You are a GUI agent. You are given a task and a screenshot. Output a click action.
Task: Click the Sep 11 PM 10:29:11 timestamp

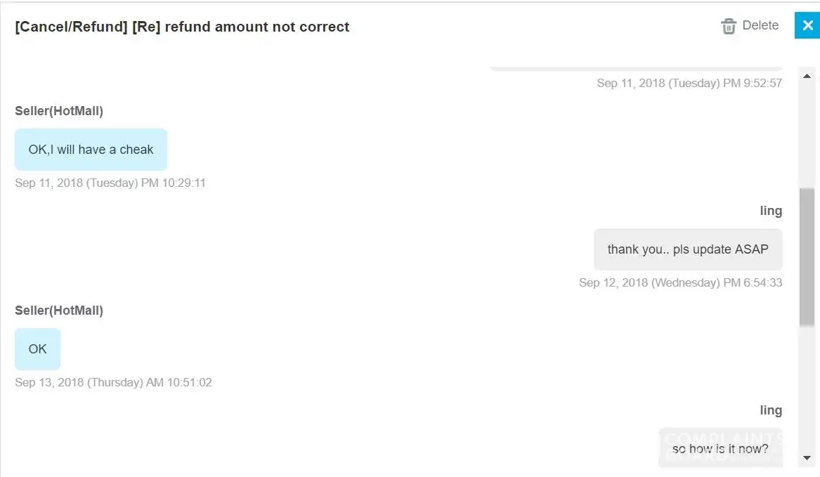(110, 183)
